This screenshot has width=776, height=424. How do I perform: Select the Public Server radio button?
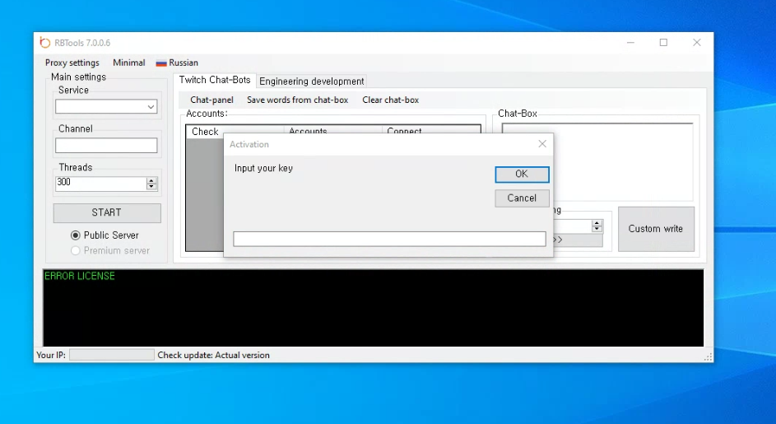pyautogui.click(x=76, y=235)
